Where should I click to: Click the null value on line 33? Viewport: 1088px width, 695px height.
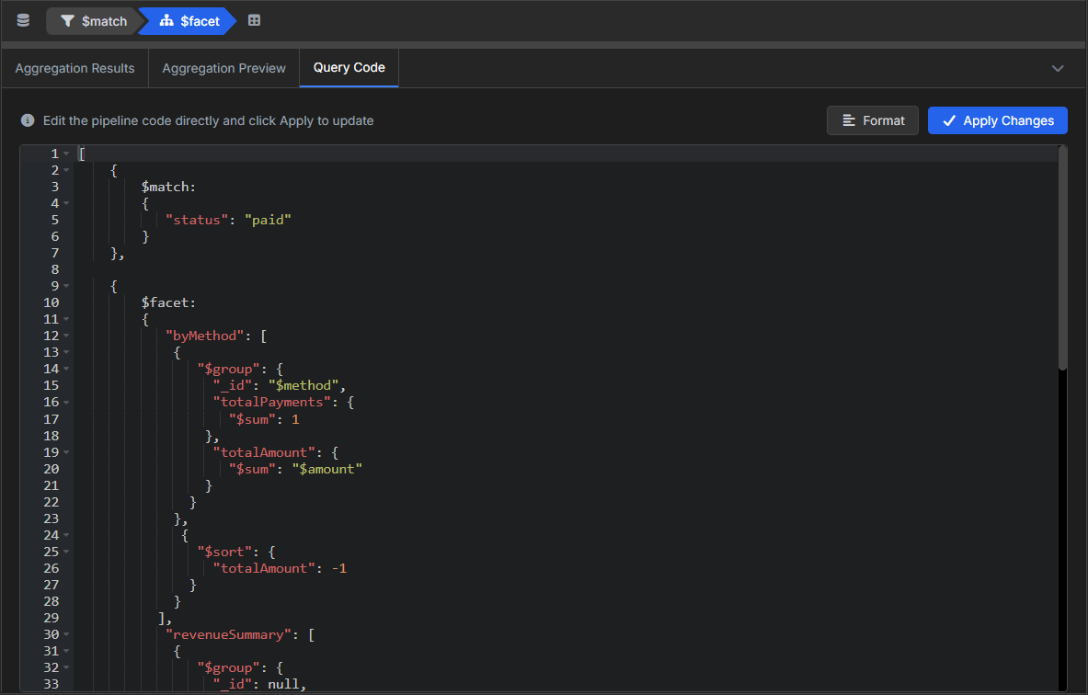click(x=284, y=685)
